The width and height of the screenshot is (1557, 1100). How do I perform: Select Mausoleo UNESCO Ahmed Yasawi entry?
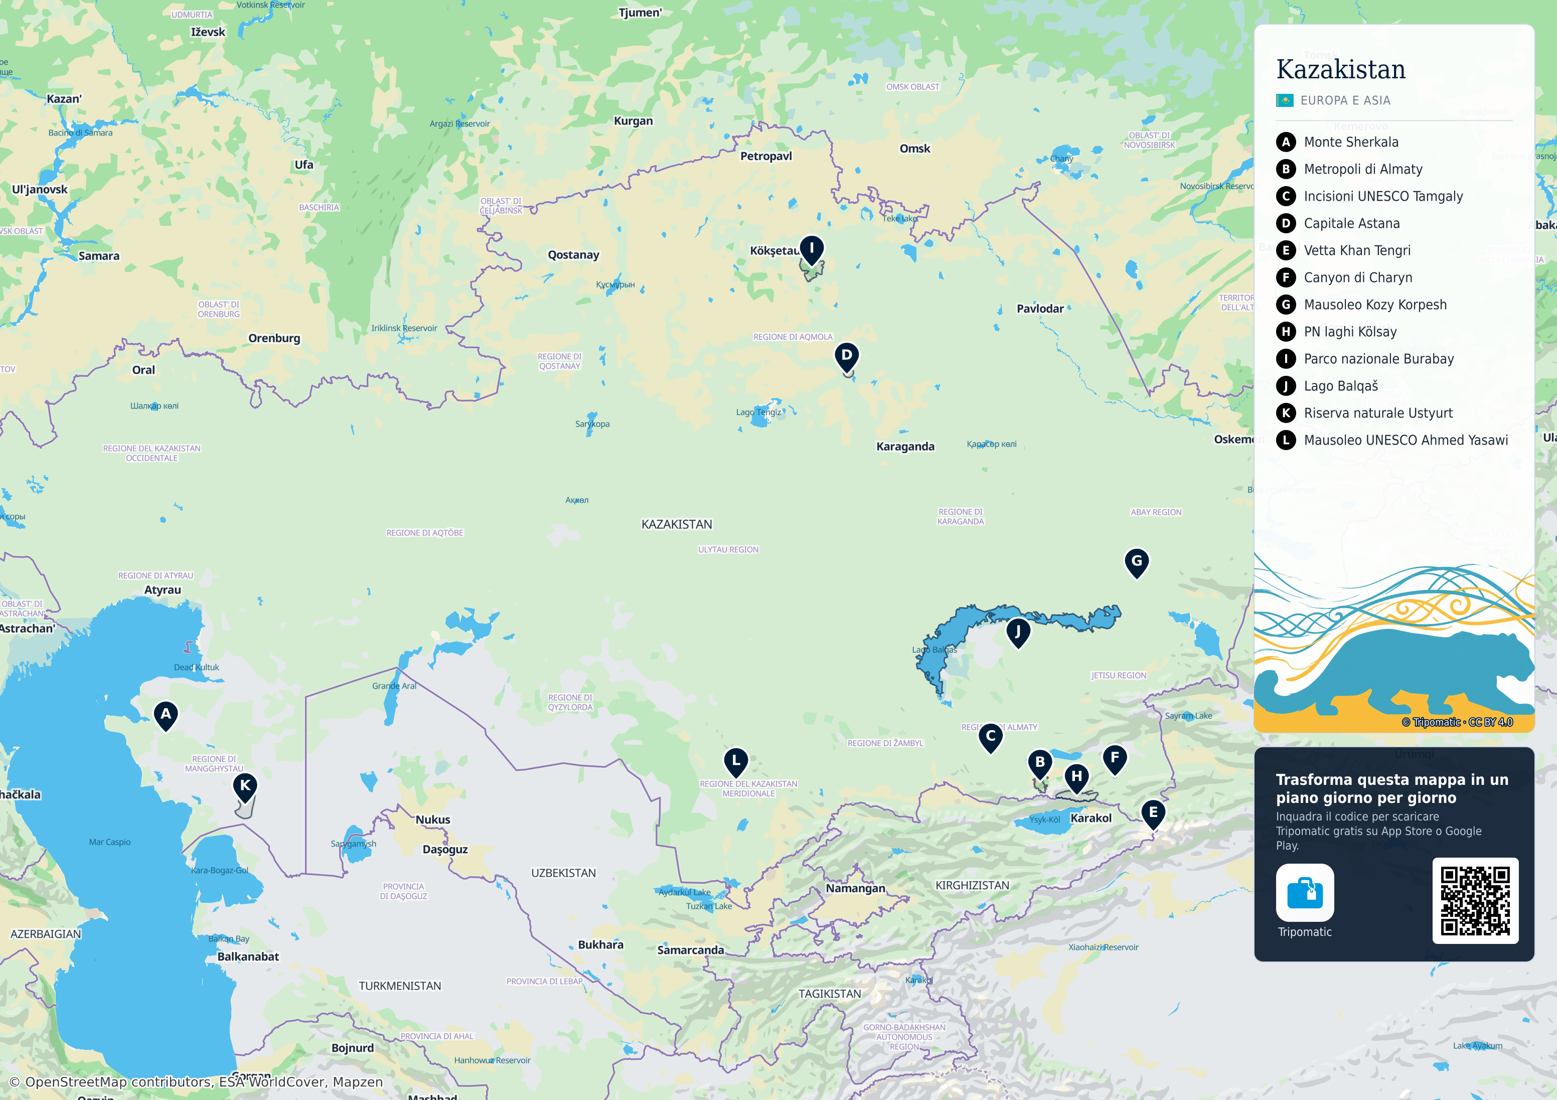[x=1406, y=441]
